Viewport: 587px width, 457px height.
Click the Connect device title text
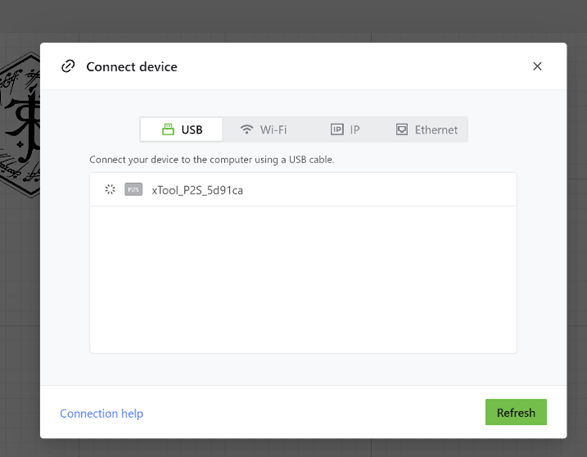(x=131, y=66)
